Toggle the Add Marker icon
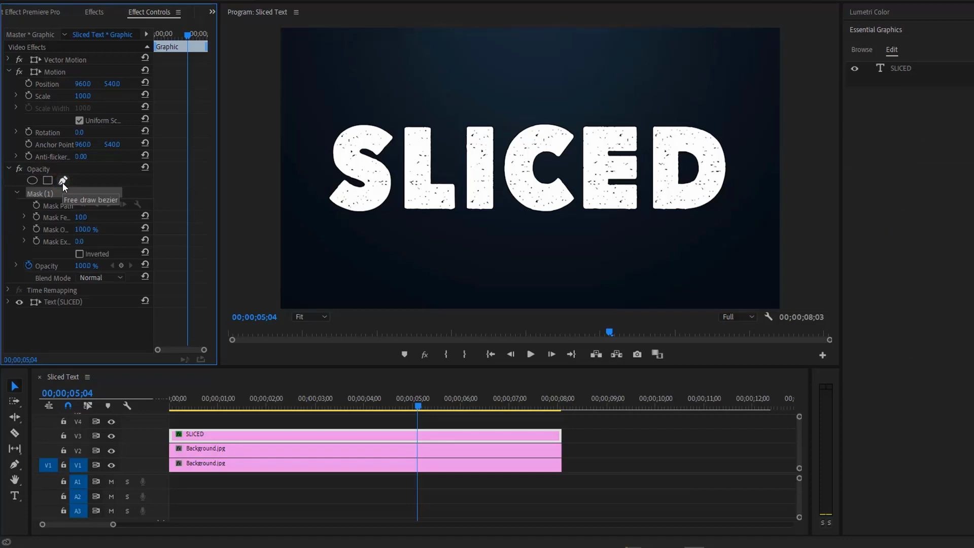Screen dimensions: 974x548 click(x=405, y=355)
